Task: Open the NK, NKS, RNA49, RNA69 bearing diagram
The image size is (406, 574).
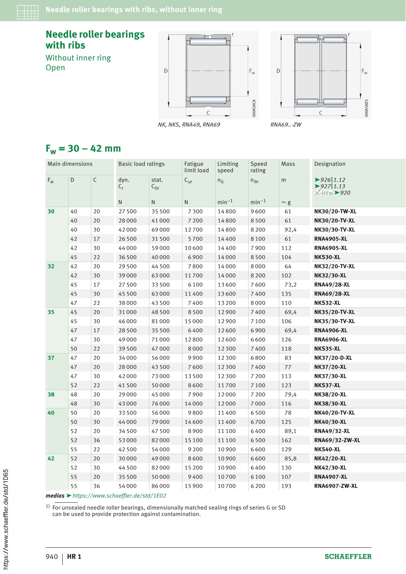Action: point(208,75)
